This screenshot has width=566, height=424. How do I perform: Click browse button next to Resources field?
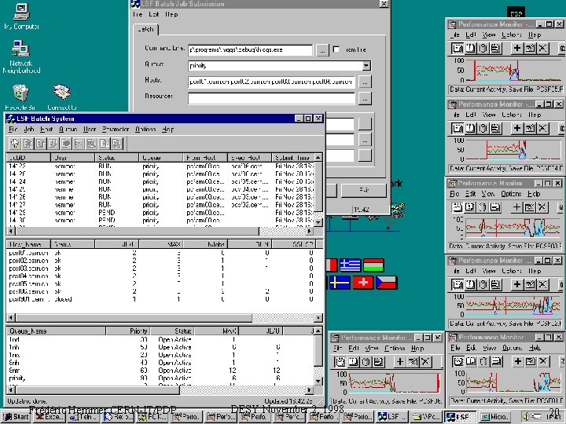tap(365, 98)
